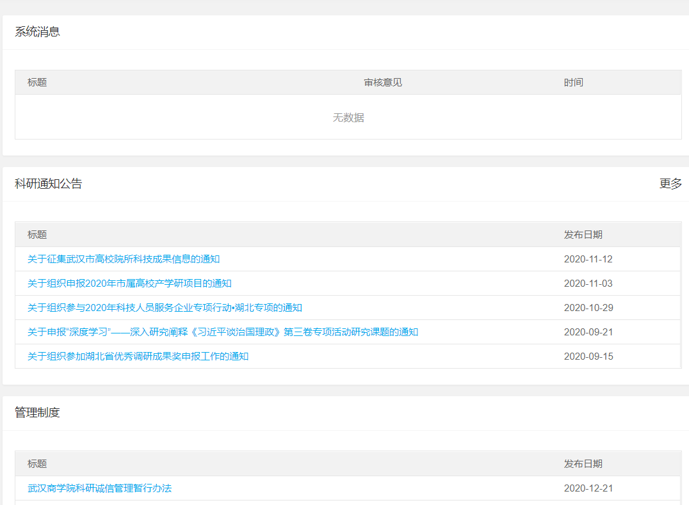Click the 标题 header in 系统消息 table
689x505 pixels.
tap(37, 83)
